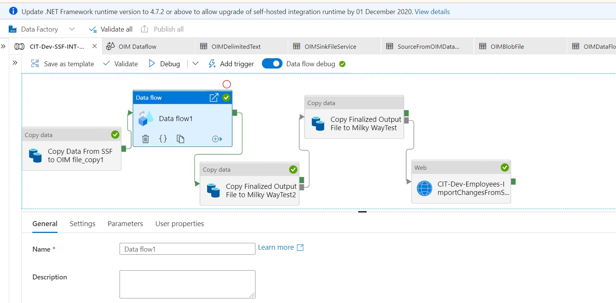Toggle Data flow debug switch

pyautogui.click(x=272, y=64)
